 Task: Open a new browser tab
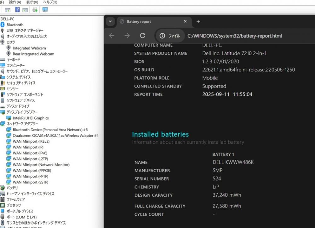click(x=198, y=21)
